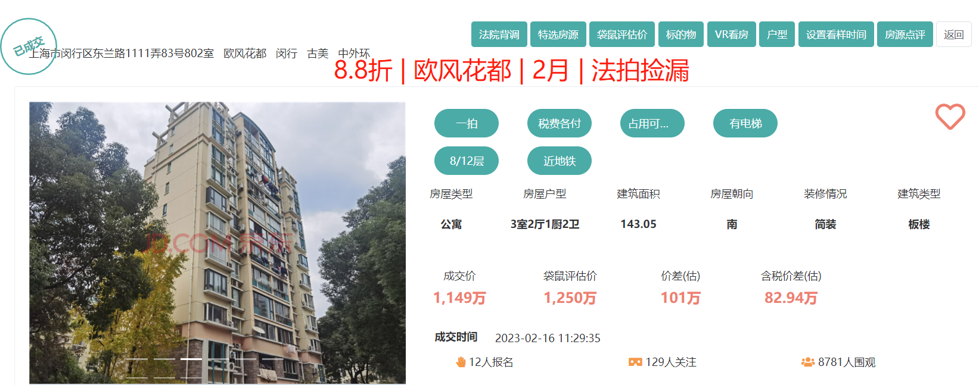Launch VR看房 viewing
979x385 pixels.
(731, 35)
